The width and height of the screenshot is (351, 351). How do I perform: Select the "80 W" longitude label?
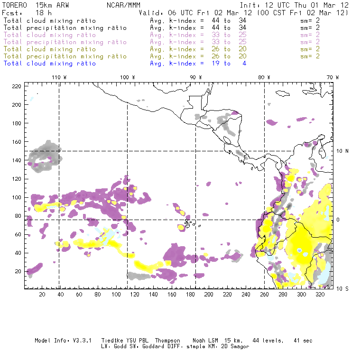(264, 77)
